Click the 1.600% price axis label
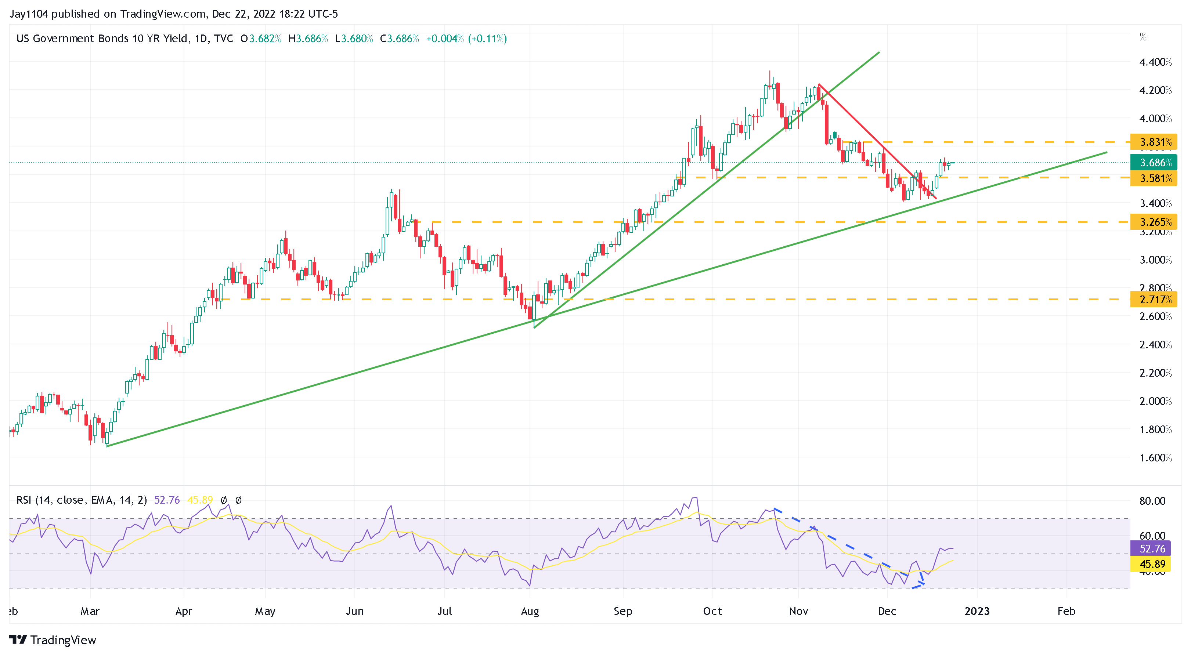Screen dimensions: 1191x656 point(1155,458)
